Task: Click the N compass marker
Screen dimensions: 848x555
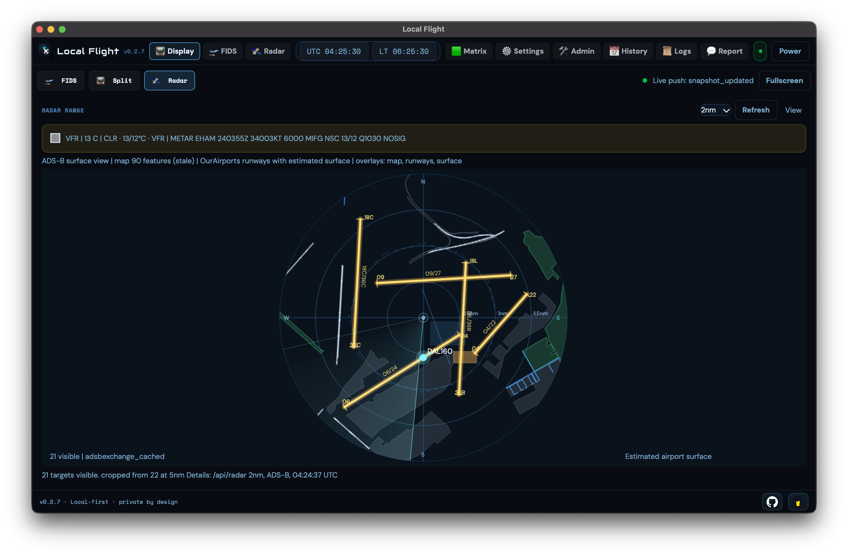Action: 423,182
